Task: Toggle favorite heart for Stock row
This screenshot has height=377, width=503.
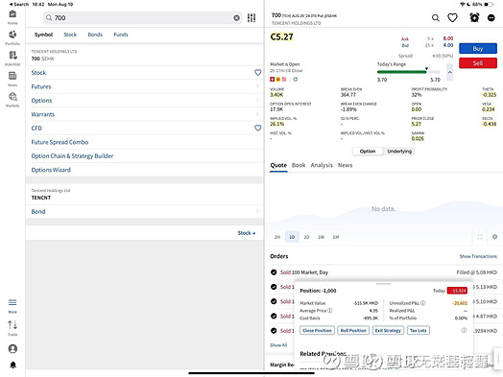Action: click(x=257, y=73)
